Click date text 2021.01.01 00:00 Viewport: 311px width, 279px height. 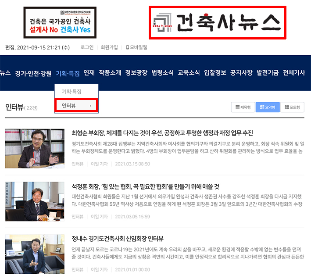click(x=132, y=270)
